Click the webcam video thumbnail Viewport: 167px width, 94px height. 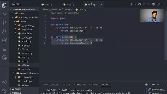[152, 16]
